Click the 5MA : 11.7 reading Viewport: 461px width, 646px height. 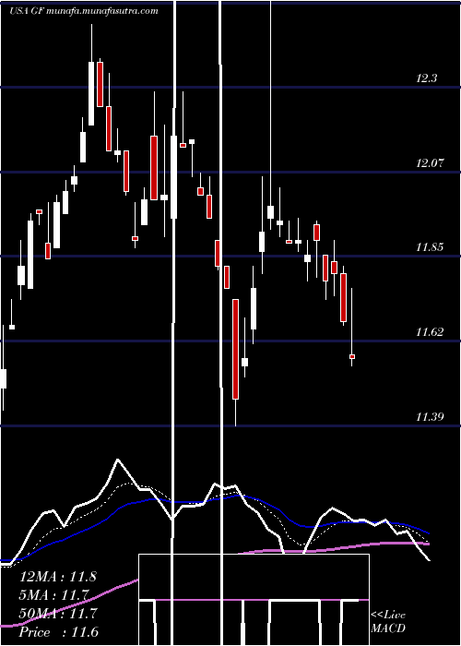coord(54,595)
